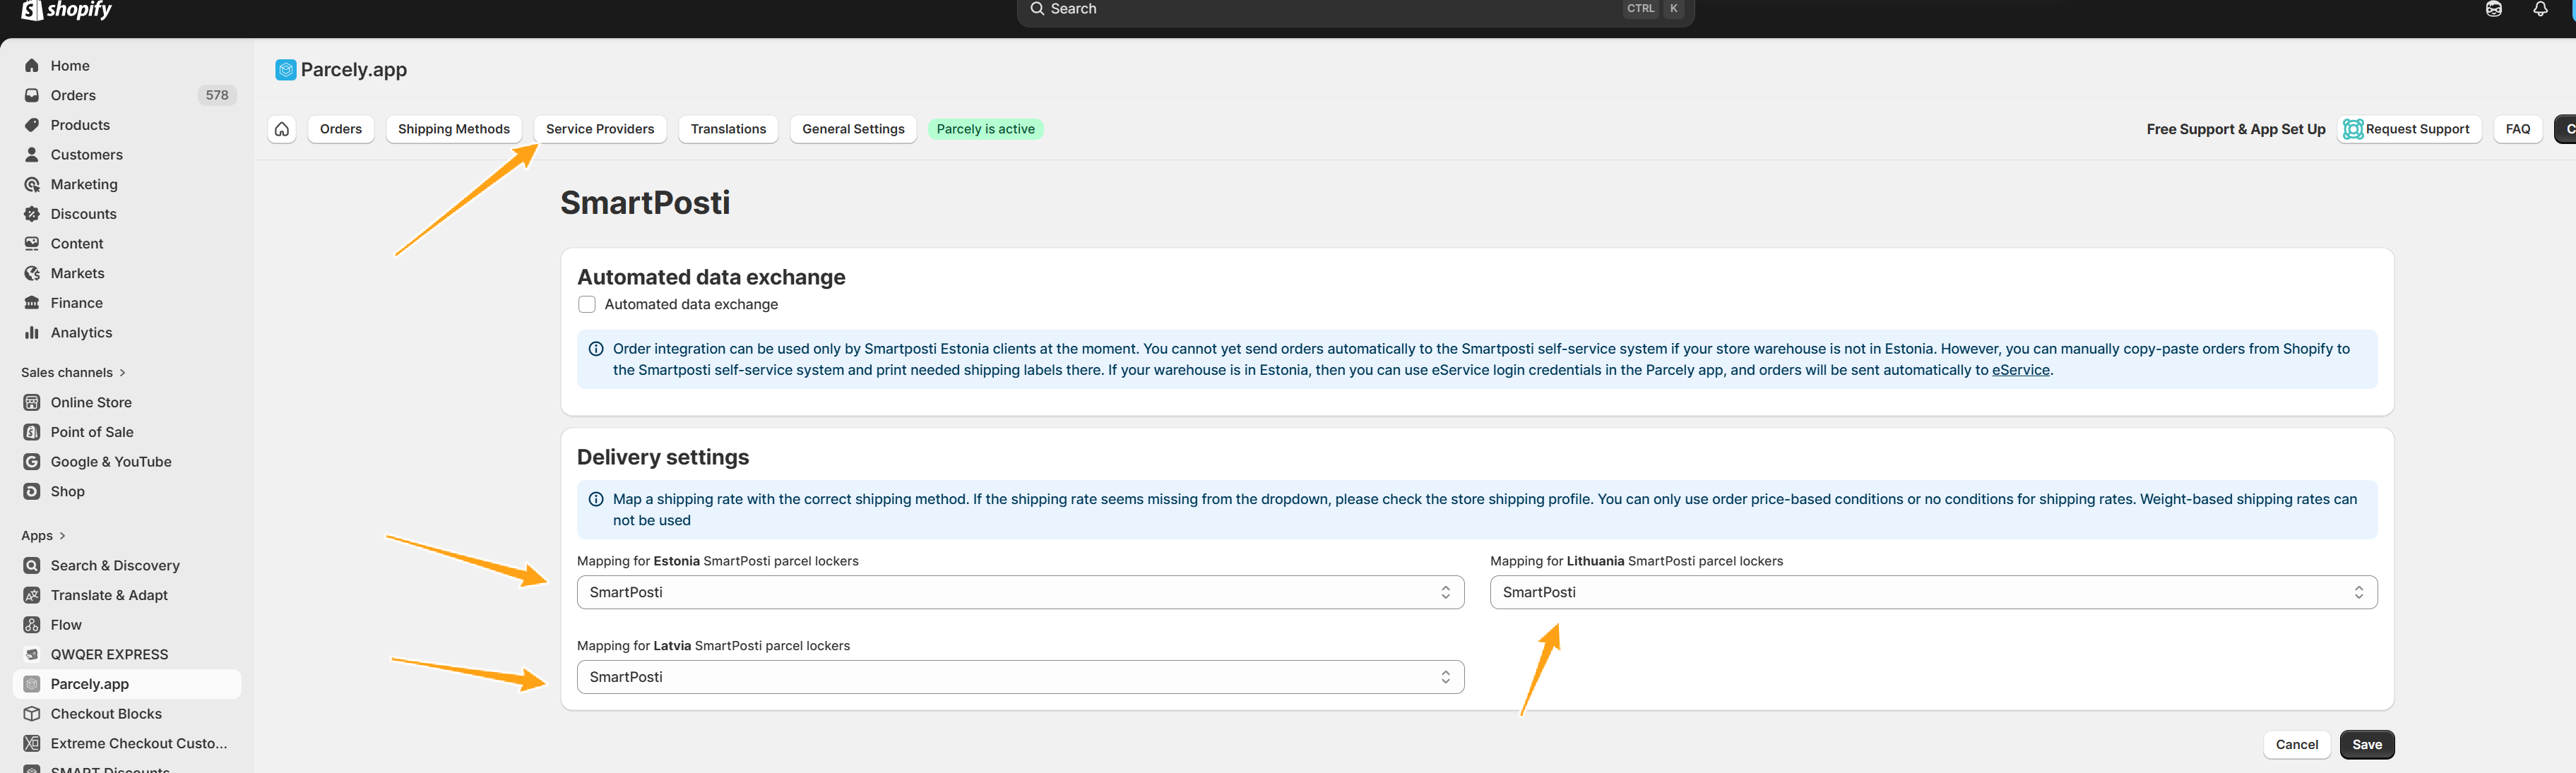Click the Parcely home icon button
The height and width of the screenshot is (773, 2576).
[x=282, y=129]
